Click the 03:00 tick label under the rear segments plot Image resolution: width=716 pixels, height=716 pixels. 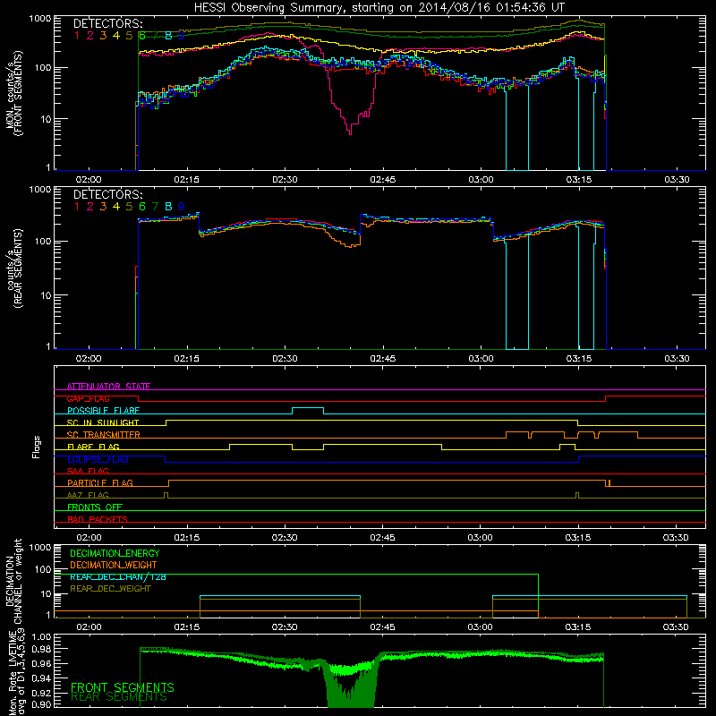pyautogui.click(x=481, y=359)
